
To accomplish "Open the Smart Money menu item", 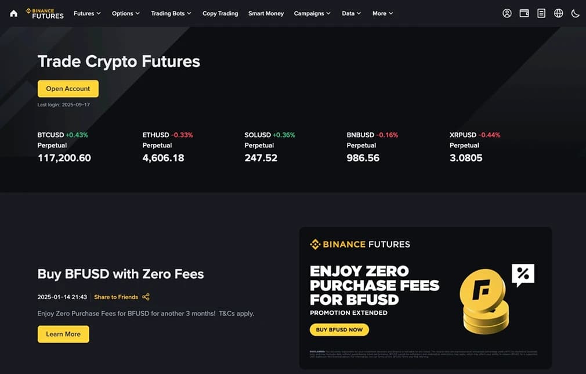I will [266, 13].
